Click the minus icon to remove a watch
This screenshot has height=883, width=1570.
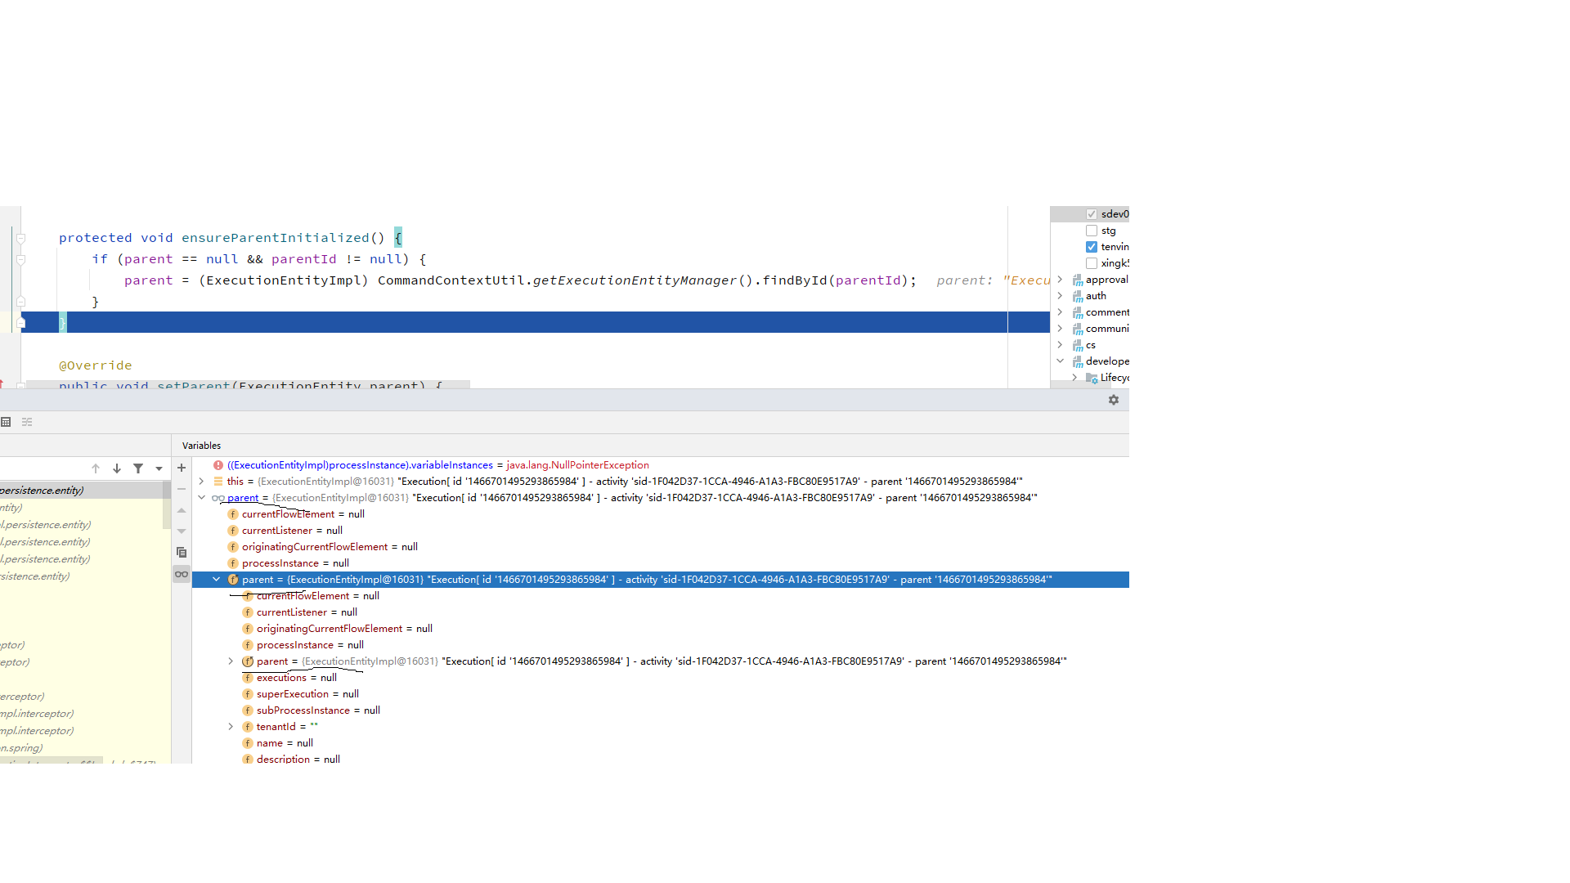[x=181, y=489]
